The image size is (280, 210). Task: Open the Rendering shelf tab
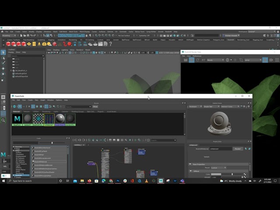coord(73,40)
